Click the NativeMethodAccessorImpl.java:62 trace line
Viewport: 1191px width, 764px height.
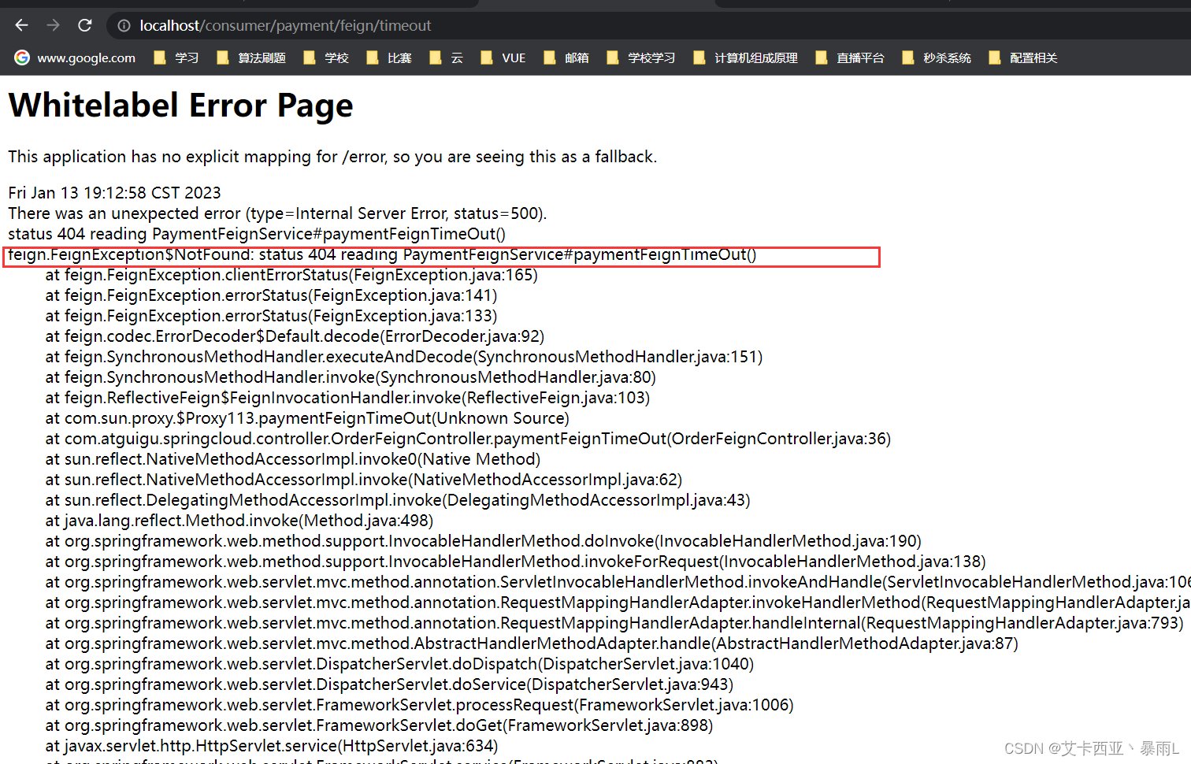pyautogui.click(x=364, y=480)
